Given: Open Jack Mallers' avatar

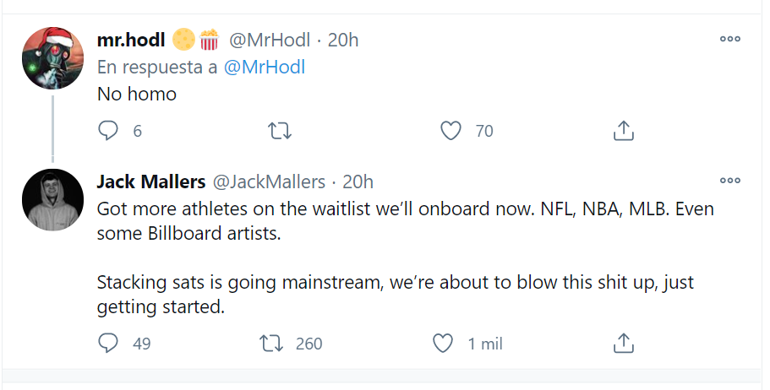Looking at the screenshot, I should pyautogui.click(x=51, y=199).
